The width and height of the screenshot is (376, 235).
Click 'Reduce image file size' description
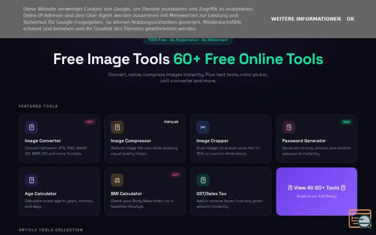[x=144, y=151]
